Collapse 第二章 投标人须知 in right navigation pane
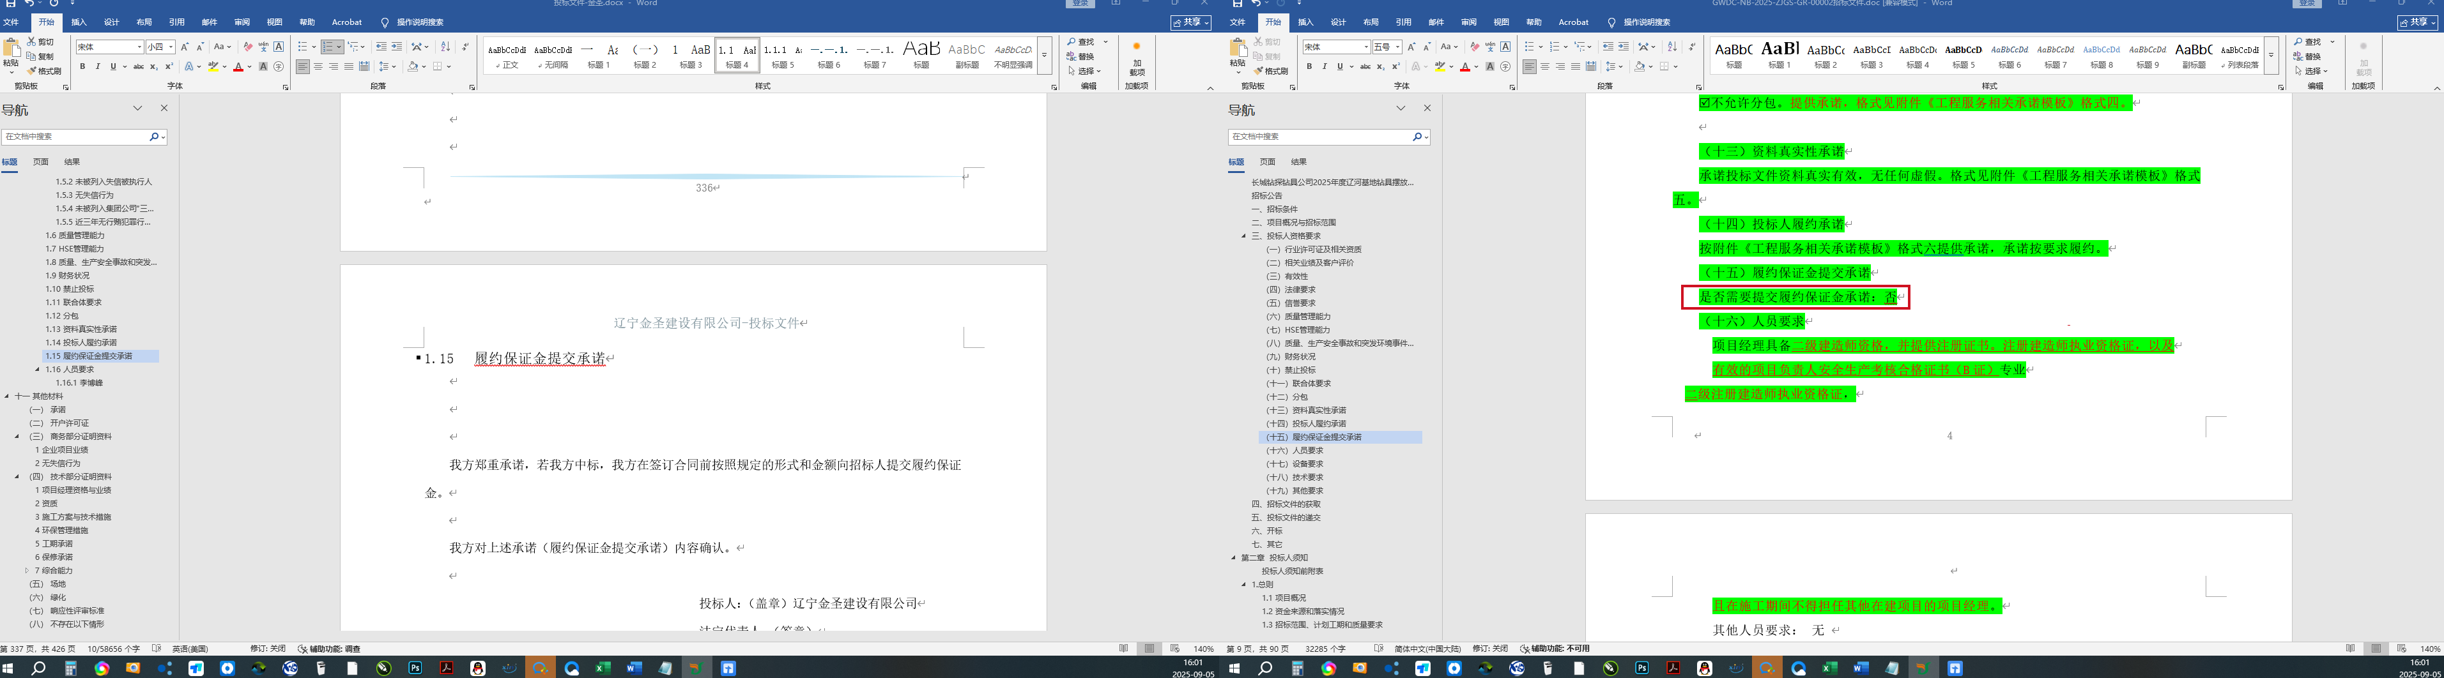The width and height of the screenshot is (2444, 678). [x=1233, y=557]
